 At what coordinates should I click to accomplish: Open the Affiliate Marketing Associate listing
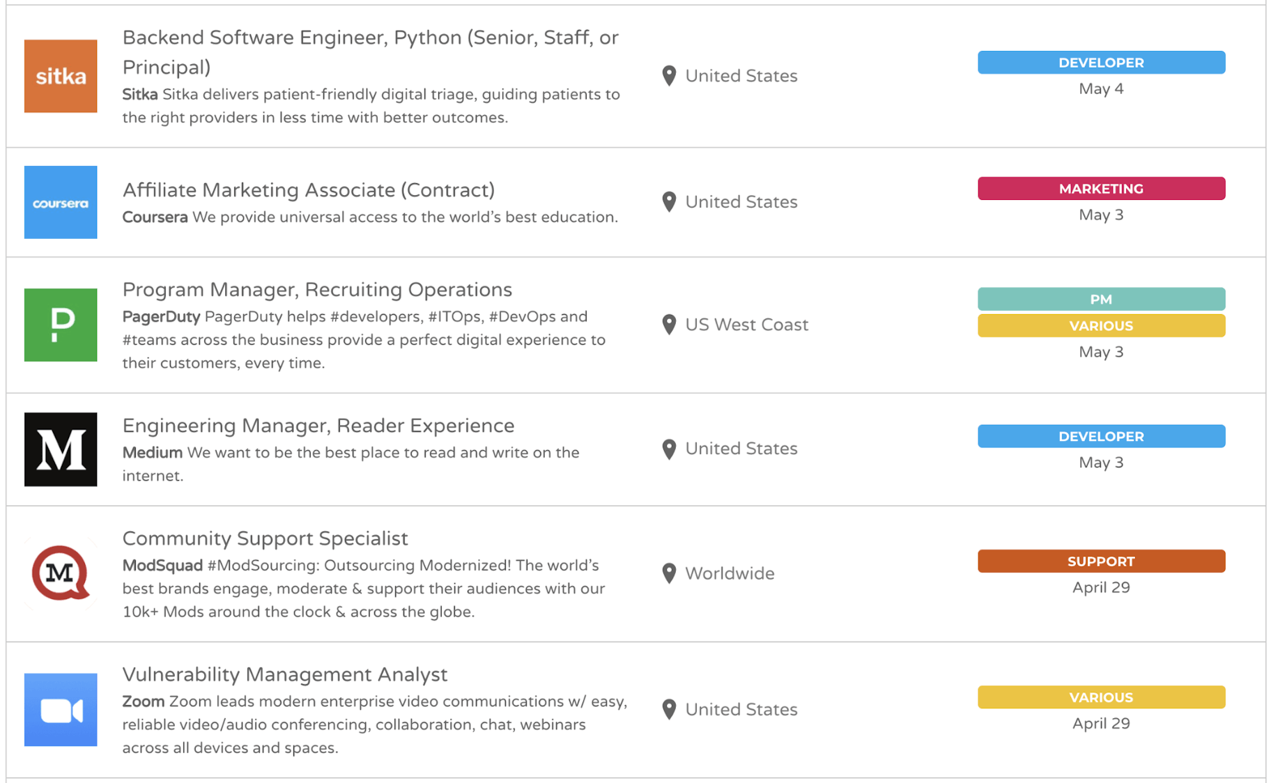point(309,189)
